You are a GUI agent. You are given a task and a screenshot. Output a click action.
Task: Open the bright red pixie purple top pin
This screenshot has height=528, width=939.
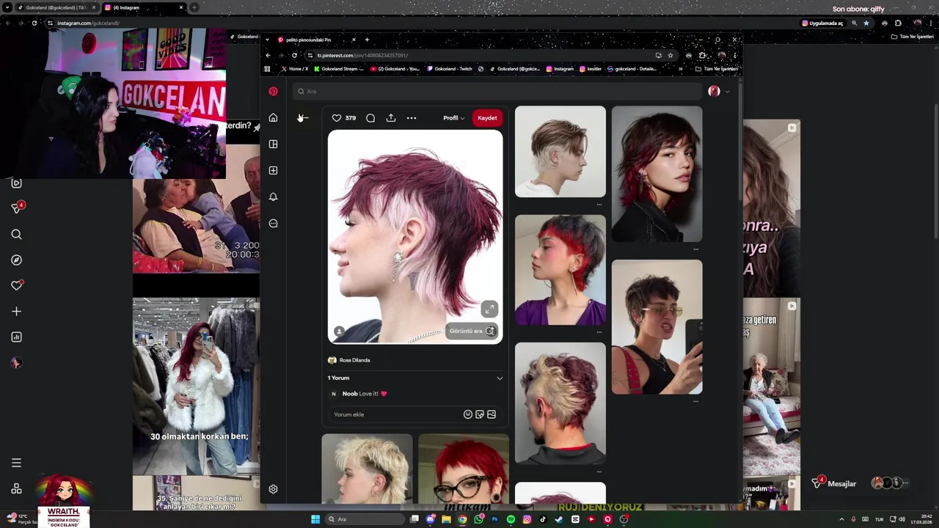tap(560, 270)
